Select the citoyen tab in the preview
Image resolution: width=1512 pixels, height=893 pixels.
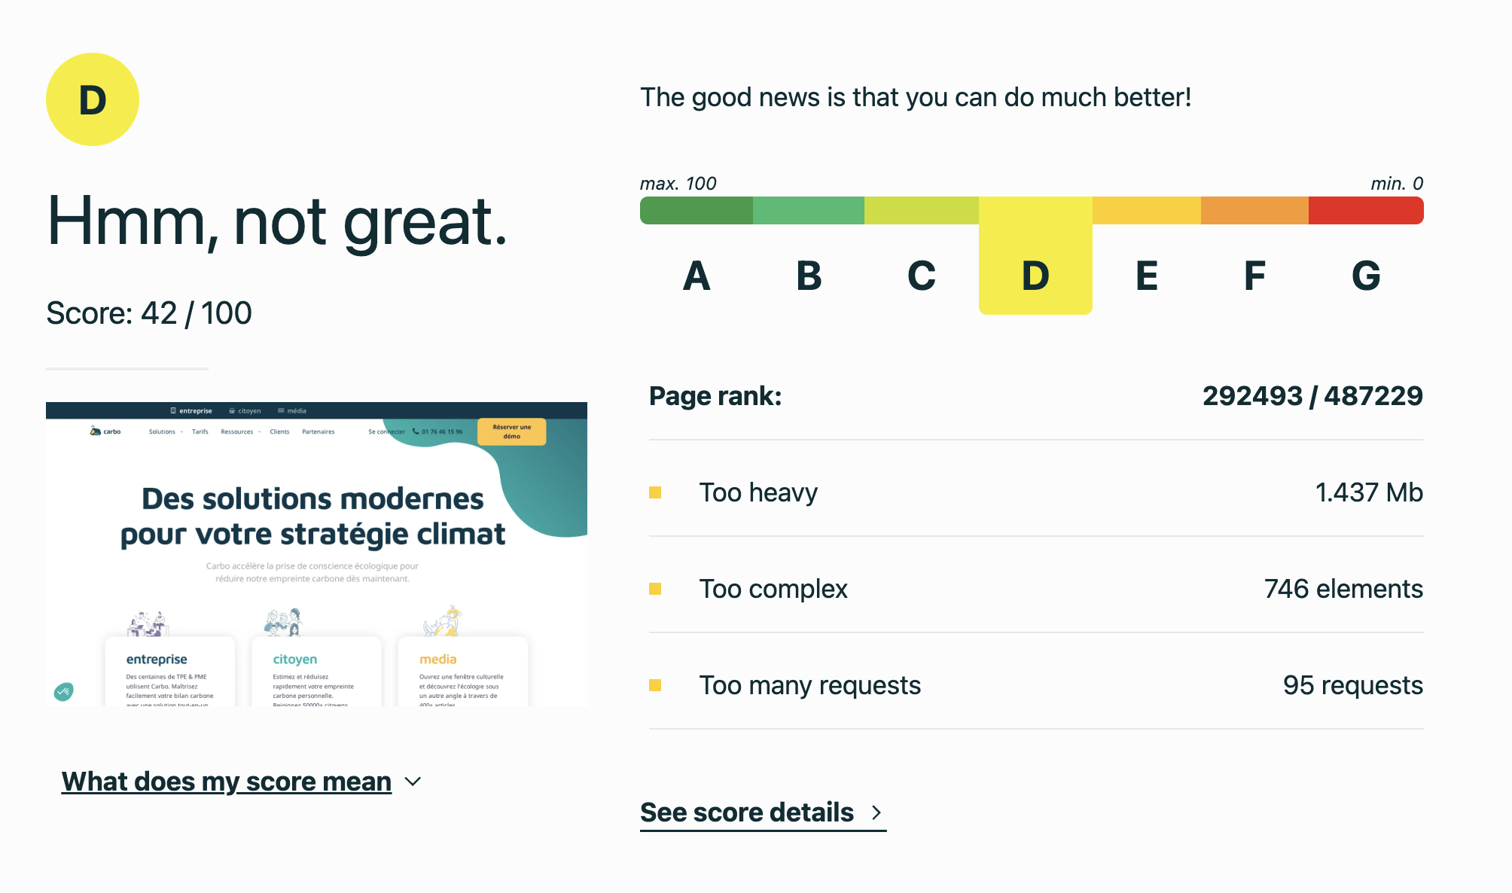[245, 411]
